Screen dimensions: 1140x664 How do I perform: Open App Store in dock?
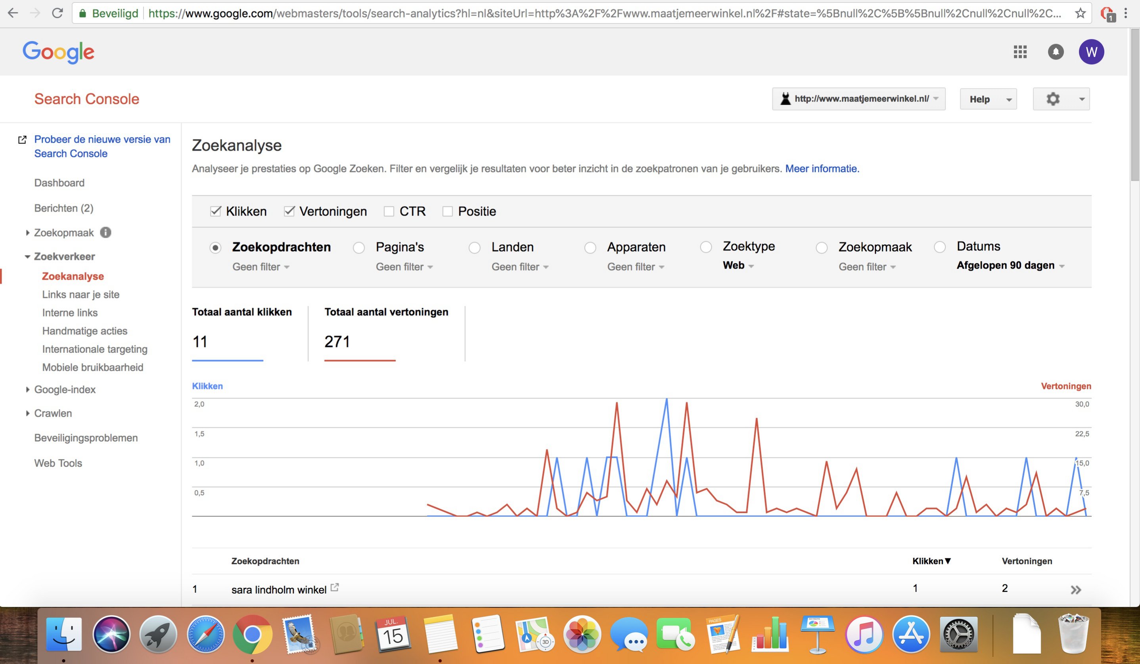[911, 634]
